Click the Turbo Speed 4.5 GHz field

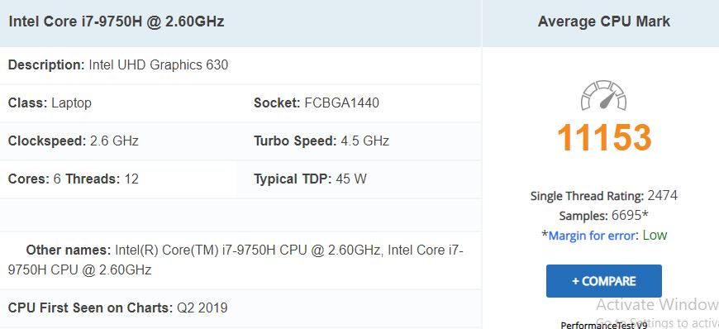(x=321, y=141)
